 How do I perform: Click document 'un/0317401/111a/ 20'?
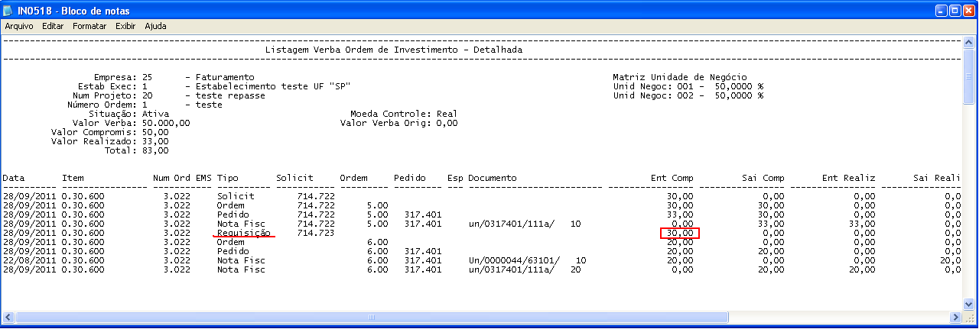pyautogui.click(x=525, y=269)
